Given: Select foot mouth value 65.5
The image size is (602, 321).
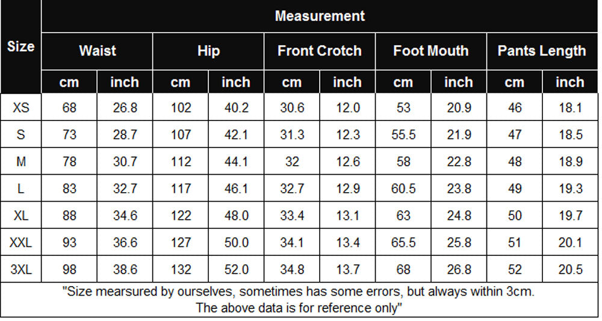Looking at the screenshot, I should click(403, 242).
